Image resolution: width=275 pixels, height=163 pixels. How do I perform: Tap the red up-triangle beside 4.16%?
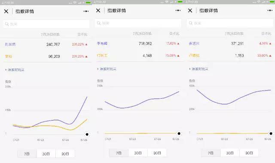pyautogui.click(x=270, y=44)
